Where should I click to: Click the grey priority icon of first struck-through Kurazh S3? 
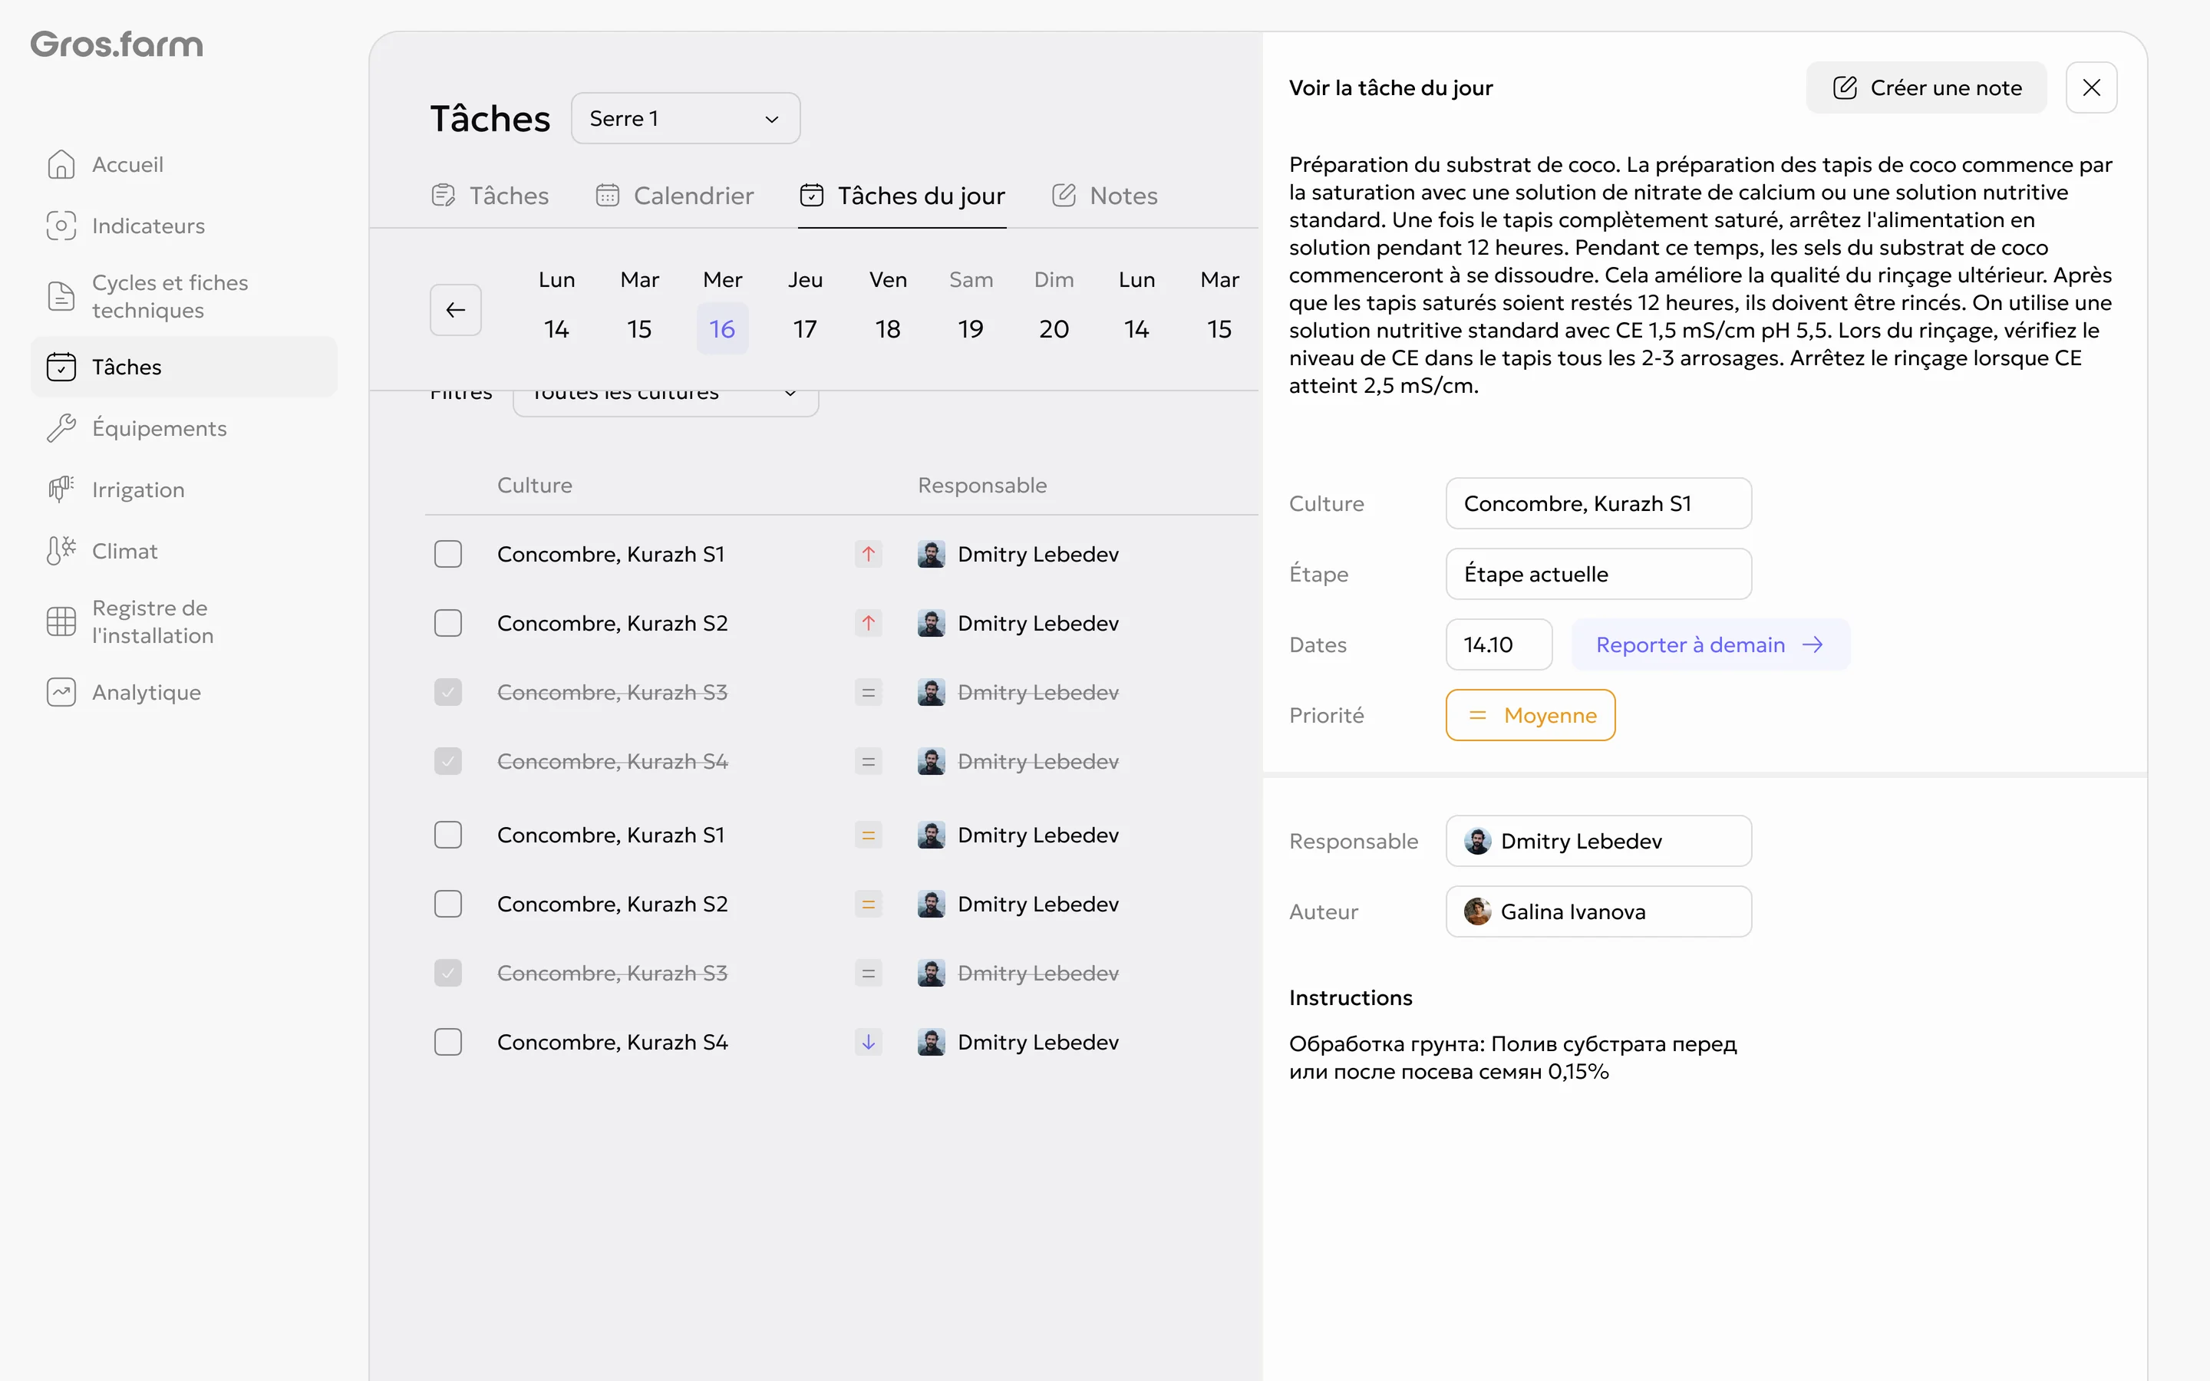point(869,692)
